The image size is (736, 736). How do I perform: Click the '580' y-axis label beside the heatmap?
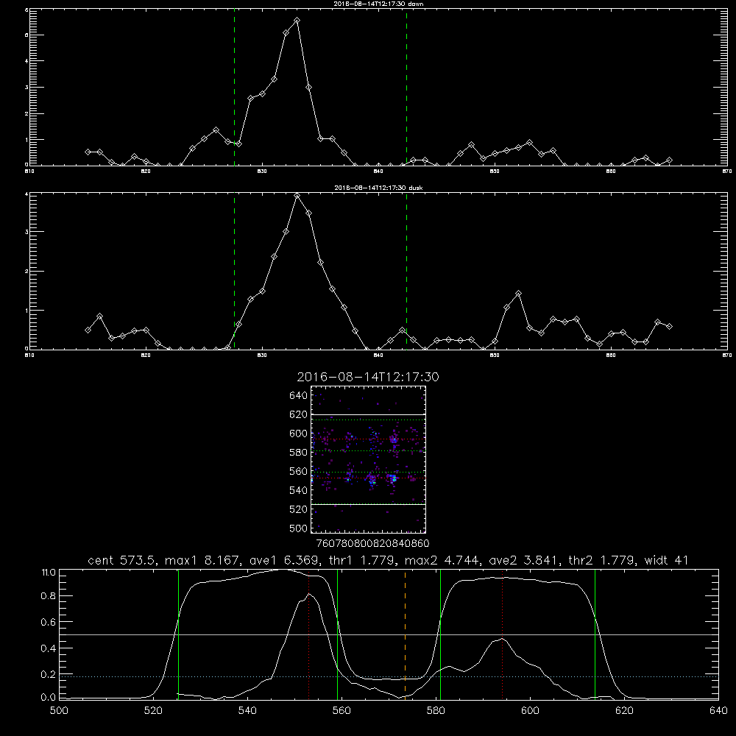coord(299,453)
